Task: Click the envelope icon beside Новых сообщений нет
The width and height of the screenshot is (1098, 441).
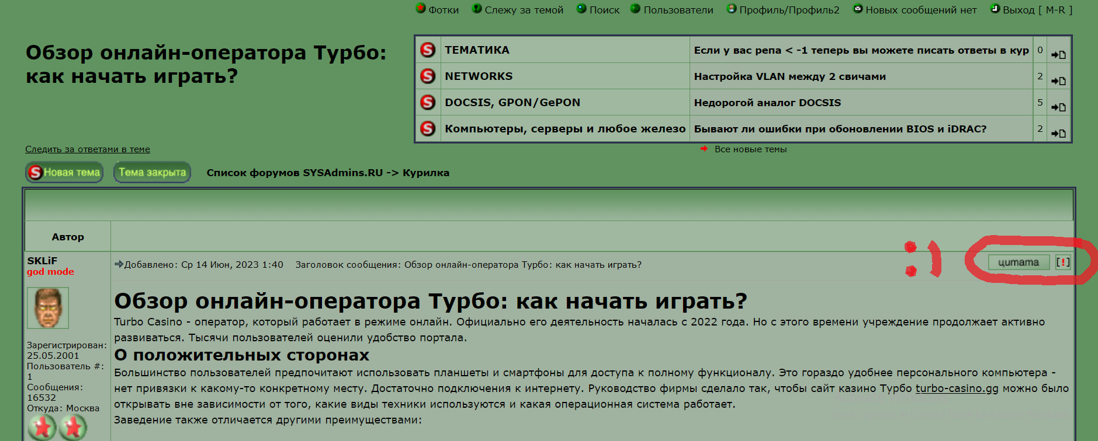Action: tap(858, 8)
